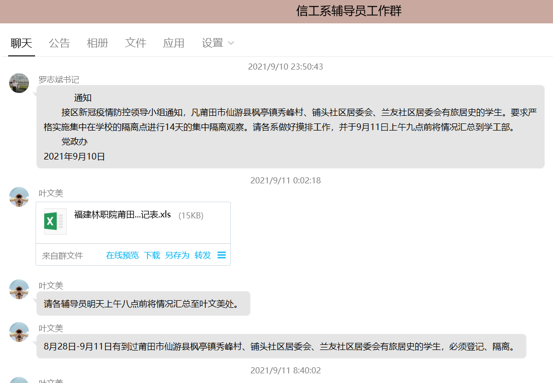553x383 pixels.
Task: Select the 聊天 tab
Action: (21, 43)
